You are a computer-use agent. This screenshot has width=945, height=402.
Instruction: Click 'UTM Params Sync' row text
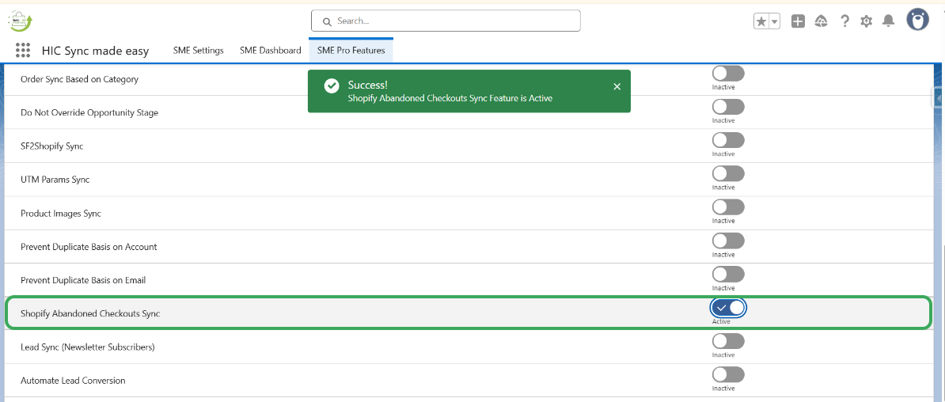[x=55, y=180]
